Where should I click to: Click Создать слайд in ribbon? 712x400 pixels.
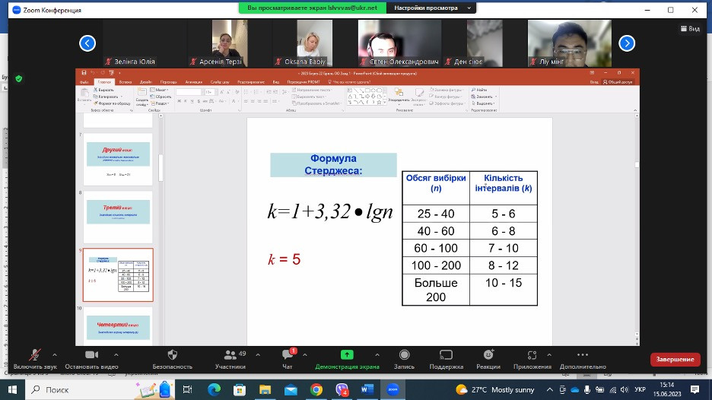click(x=141, y=97)
